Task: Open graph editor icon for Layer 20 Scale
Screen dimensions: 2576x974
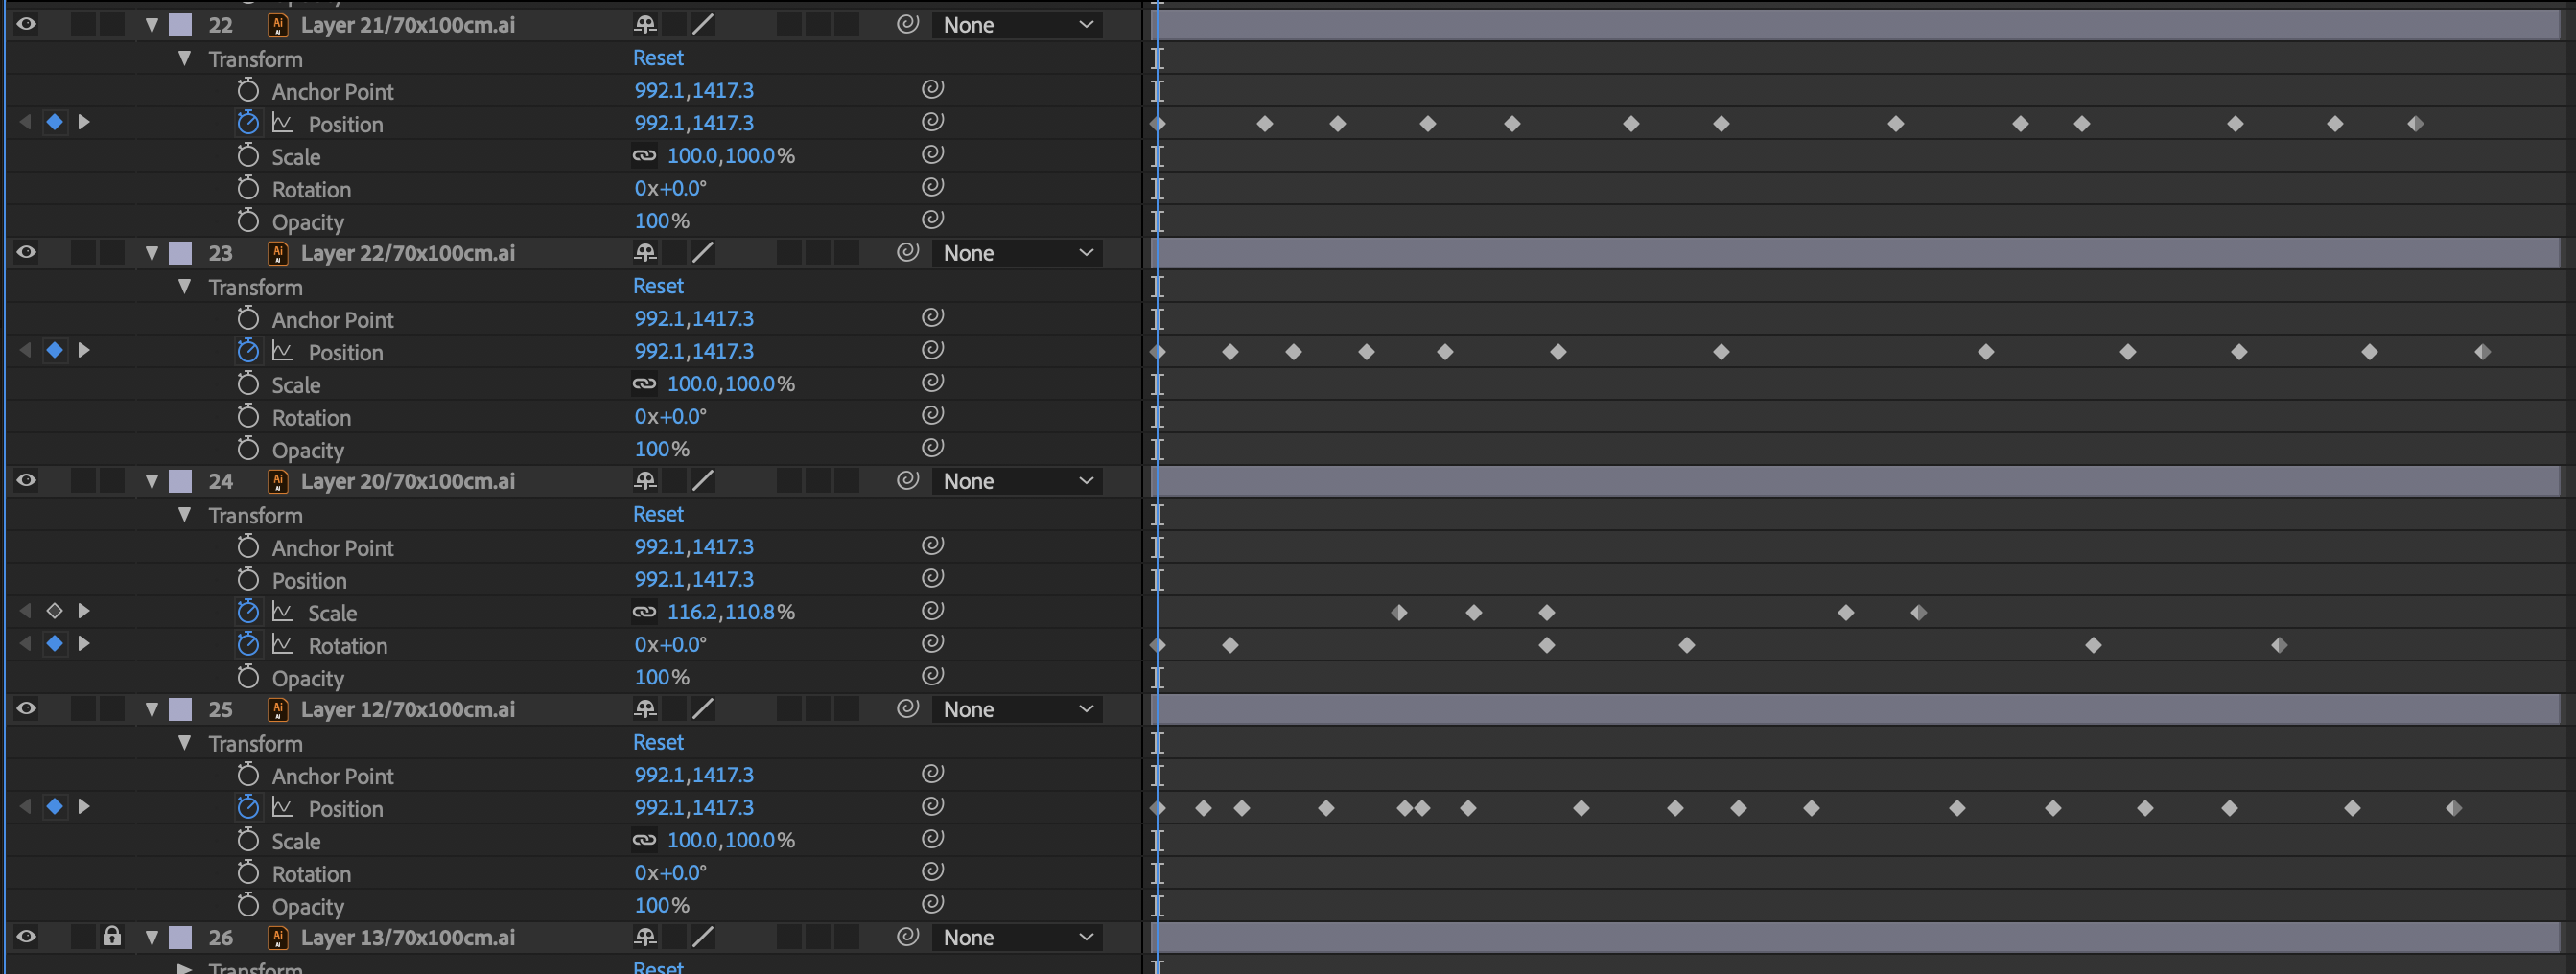Action: click(283, 611)
